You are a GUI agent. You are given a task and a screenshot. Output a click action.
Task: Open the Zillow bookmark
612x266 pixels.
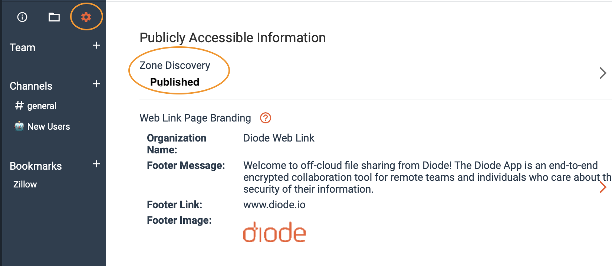pyautogui.click(x=25, y=184)
